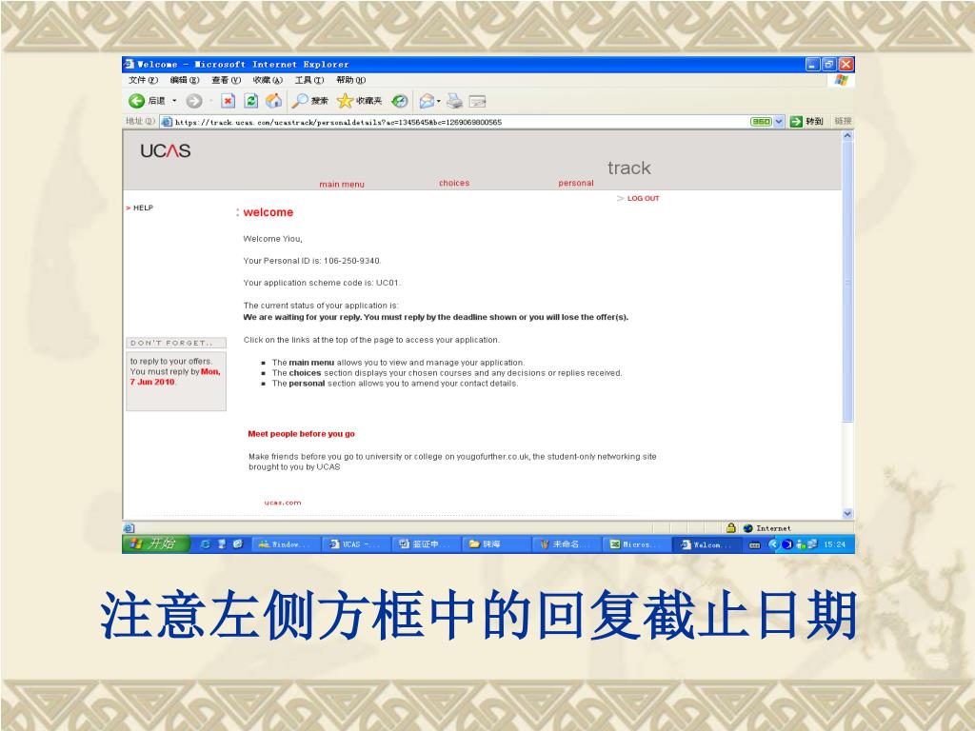Click the Windows flag logo in menu bar

pos(841,80)
